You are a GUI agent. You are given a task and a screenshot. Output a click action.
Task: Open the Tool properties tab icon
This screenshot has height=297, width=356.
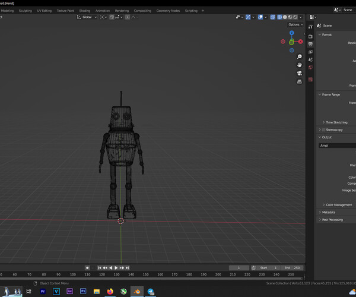310,27
